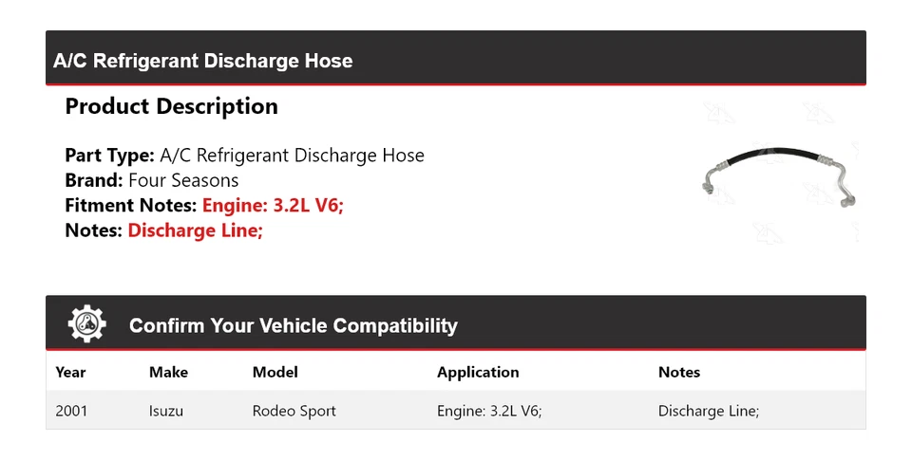Click the Part Type label
This screenshot has width=912, height=460.
coord(109,155)
